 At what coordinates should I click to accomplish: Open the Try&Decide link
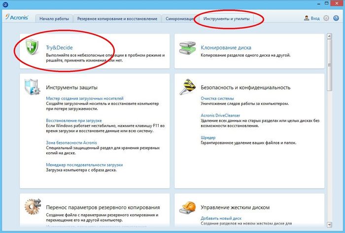pos(59,47)
